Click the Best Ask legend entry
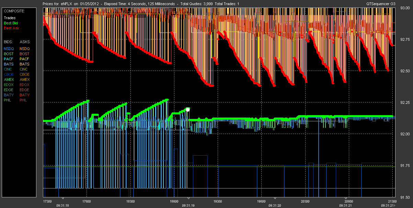Image resolution: width=413 pixels, height=208 pixels. tap(12, 28)
